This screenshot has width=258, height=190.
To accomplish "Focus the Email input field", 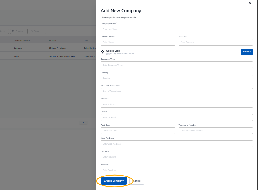I will [177, 118].
